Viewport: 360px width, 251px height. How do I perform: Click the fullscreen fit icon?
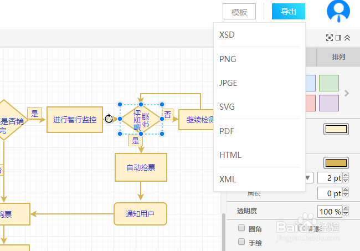coord(330,38)
